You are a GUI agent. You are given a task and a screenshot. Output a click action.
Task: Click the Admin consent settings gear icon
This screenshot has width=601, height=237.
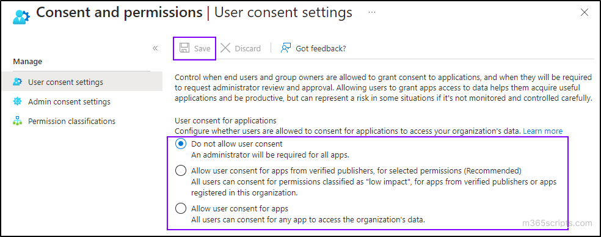click(x=18, y=101)
